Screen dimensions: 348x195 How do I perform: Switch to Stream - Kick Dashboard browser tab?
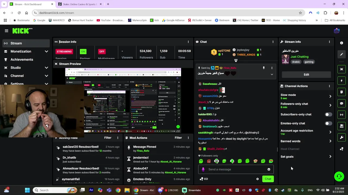coord(31,4)
